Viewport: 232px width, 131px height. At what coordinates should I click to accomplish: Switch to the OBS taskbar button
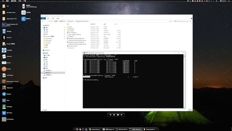tap(122, 130)
